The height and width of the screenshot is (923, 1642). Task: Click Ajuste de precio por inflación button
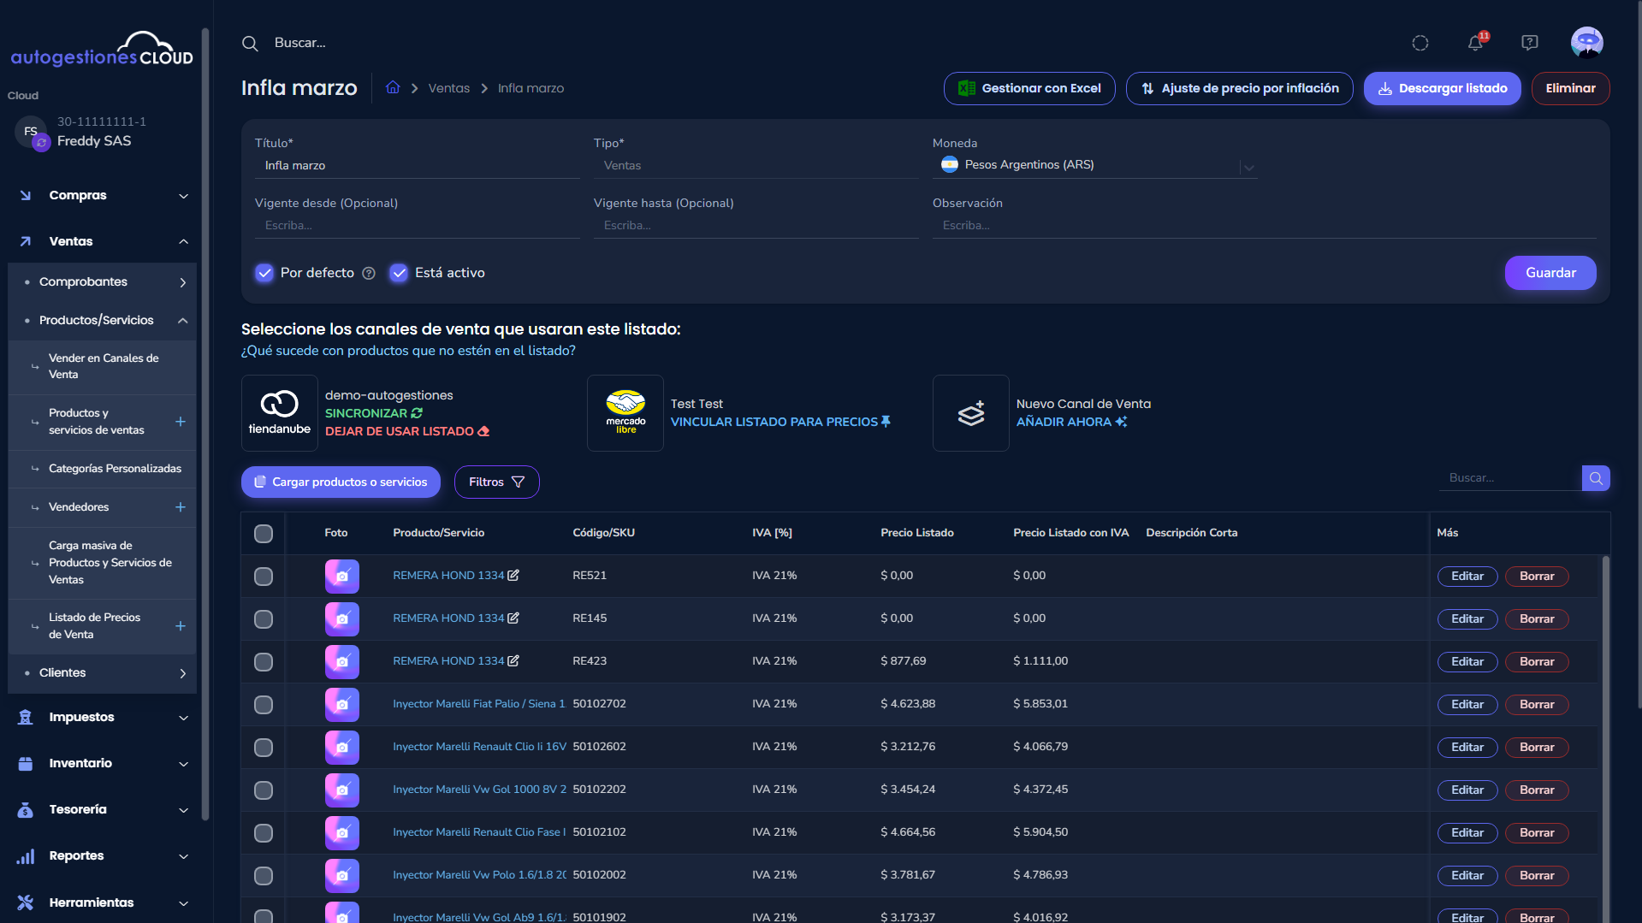(1239, 88)
